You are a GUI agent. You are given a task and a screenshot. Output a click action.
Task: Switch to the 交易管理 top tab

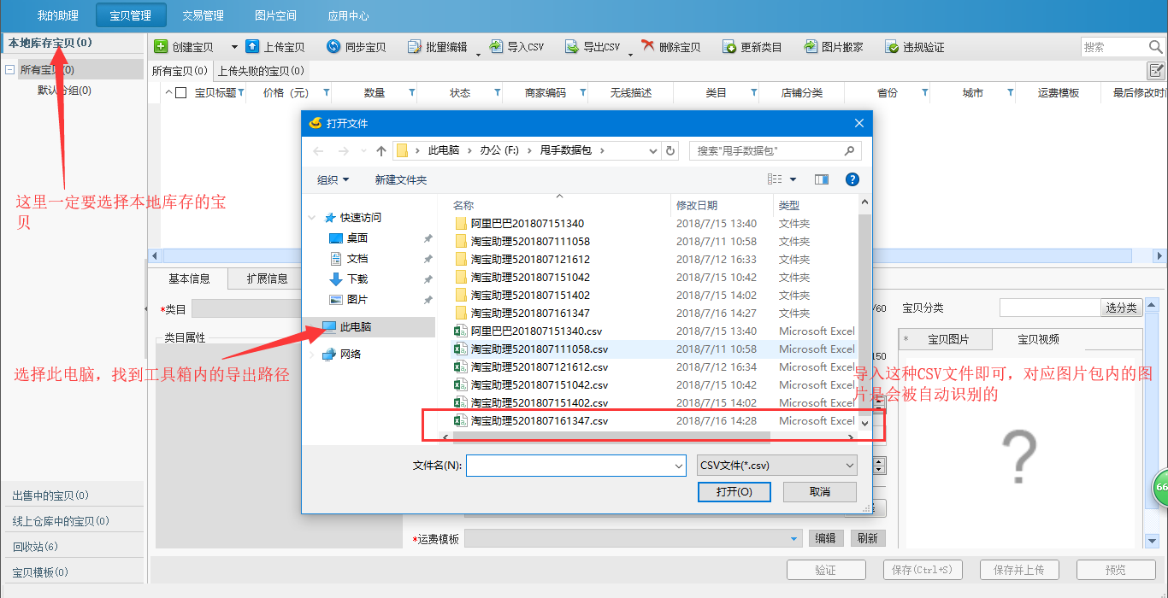click(203, 15)
